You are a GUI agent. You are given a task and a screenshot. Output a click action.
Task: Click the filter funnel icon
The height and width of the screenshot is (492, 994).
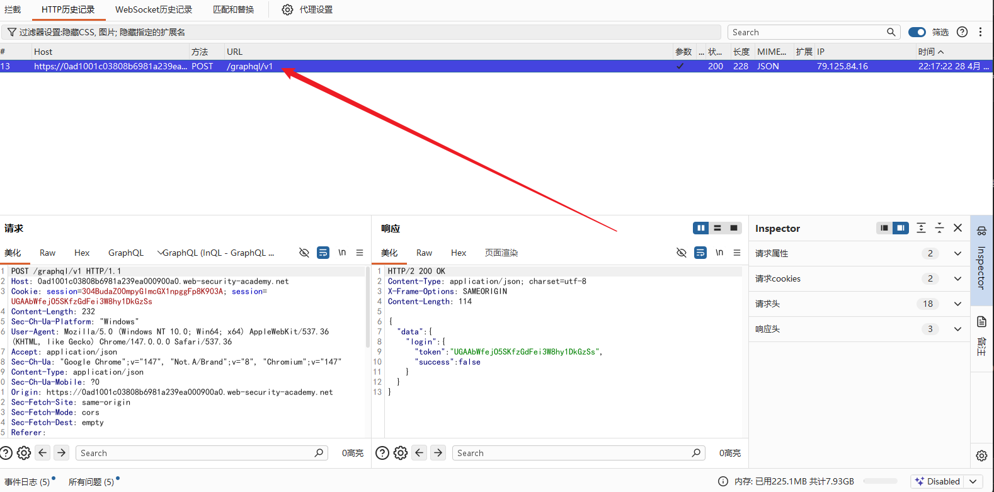pyautogui.click(x=11, y=32)
